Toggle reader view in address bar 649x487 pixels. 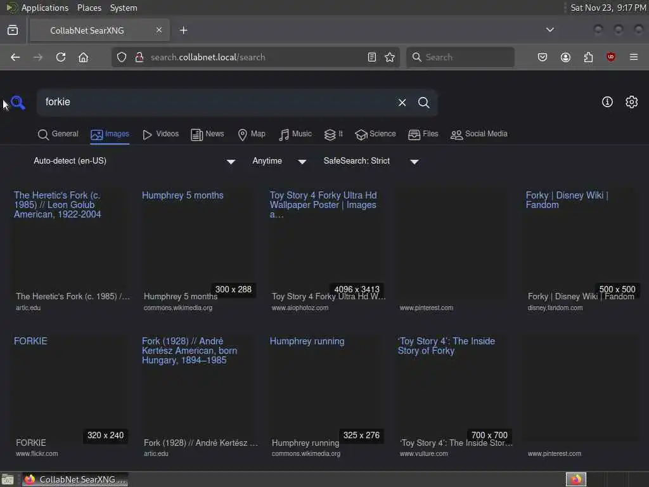point(371,57)
